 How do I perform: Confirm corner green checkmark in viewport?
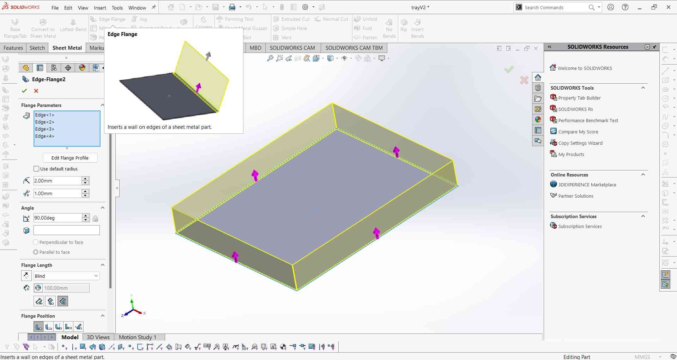click(509, 69)
